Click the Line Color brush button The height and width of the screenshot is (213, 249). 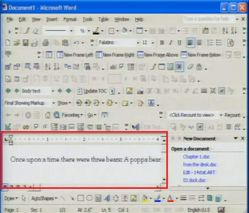(x=158, y=198)
